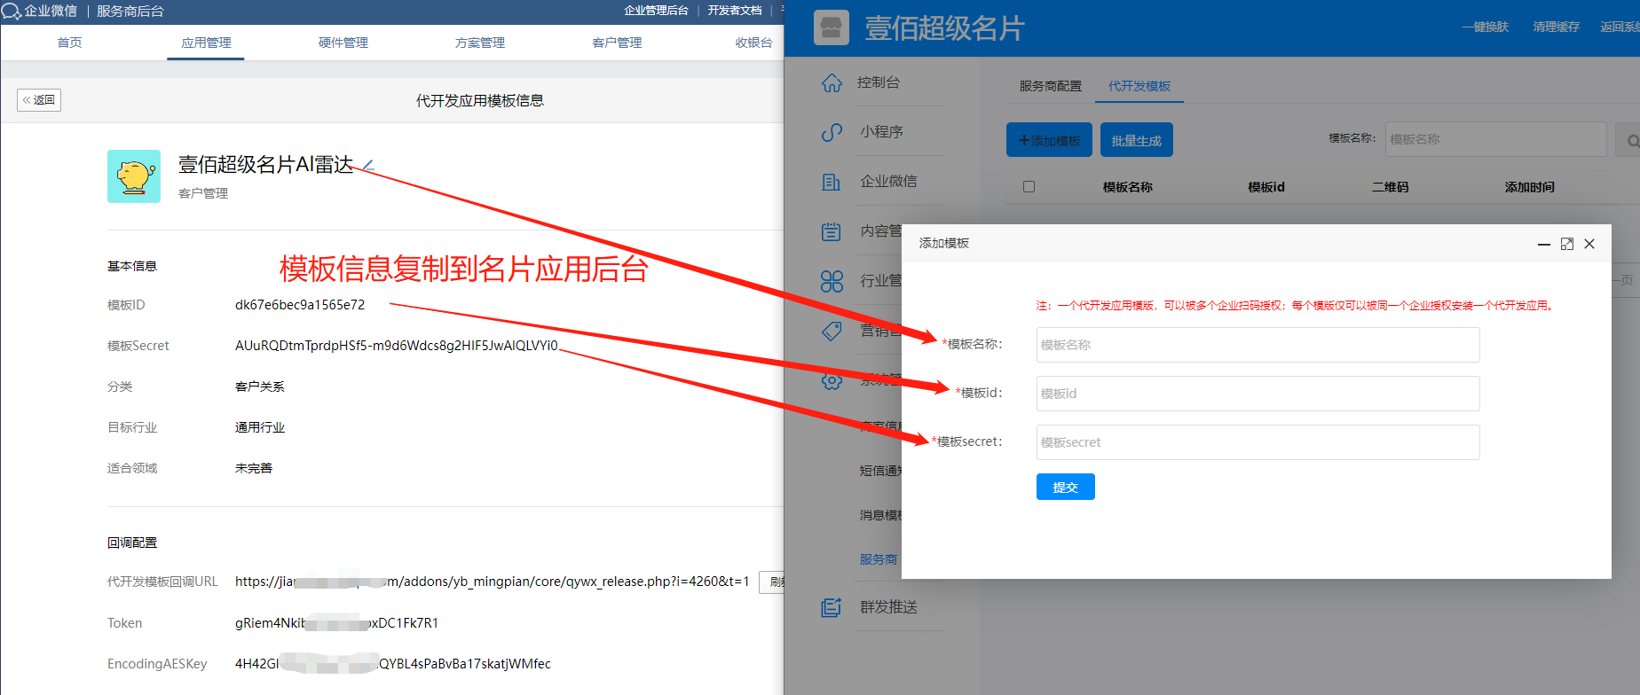The height and width of the screenshot is (695, 1640).
Task: Click the 企业微信 building icon in sidebar
Action: click(832, 182)
